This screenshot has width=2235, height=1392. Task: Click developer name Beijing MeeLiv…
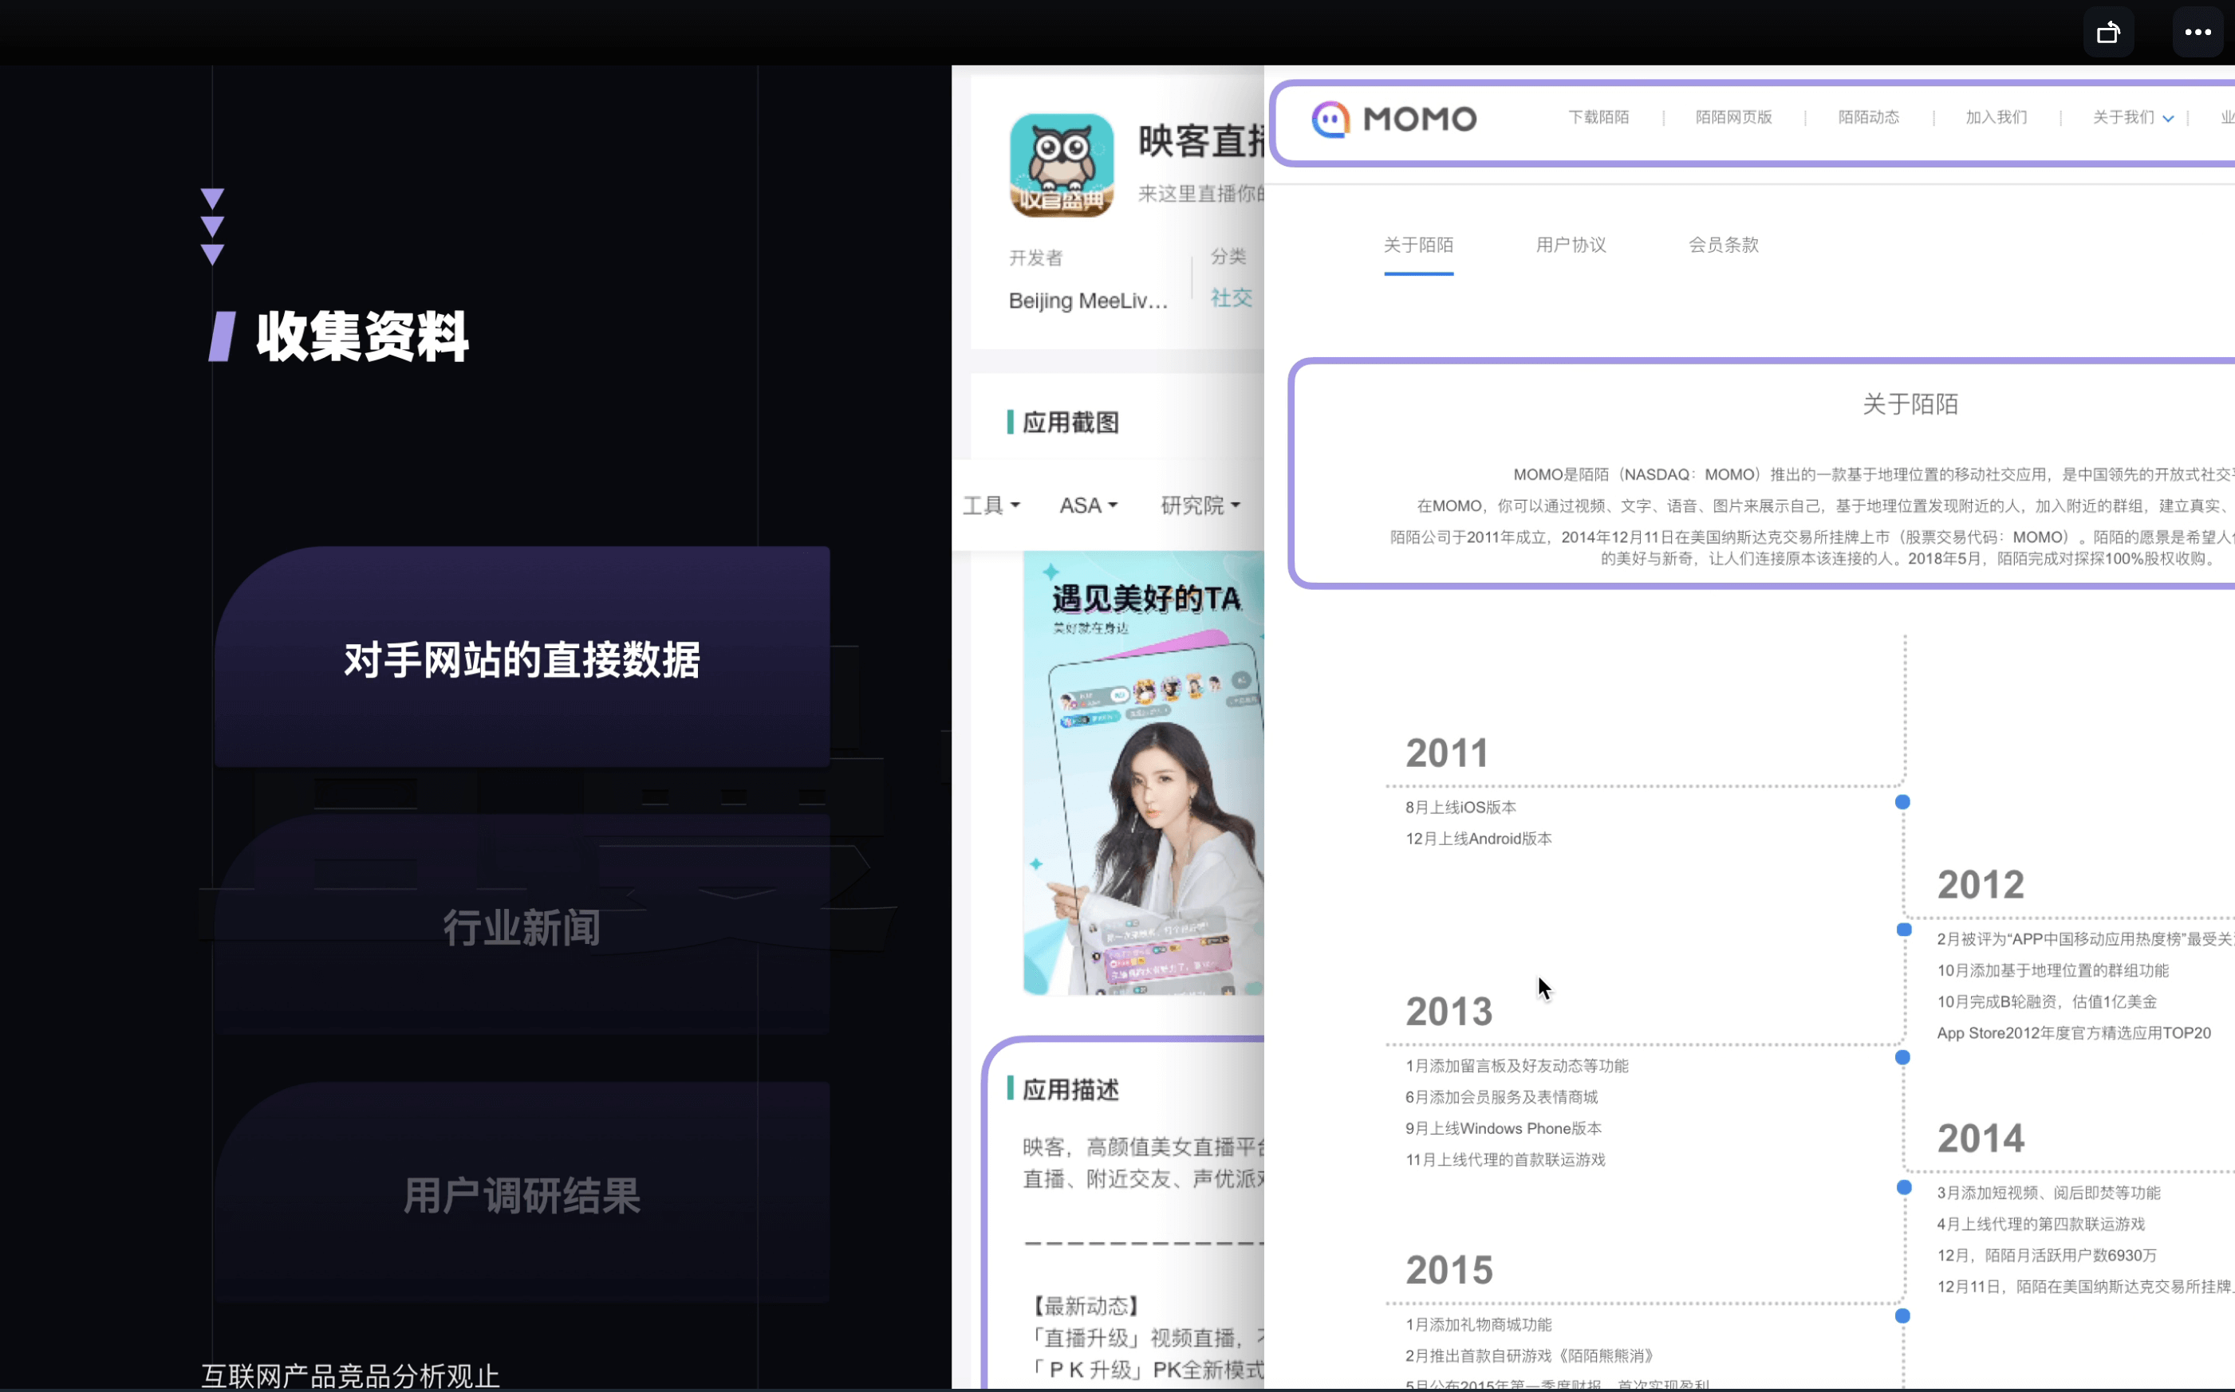(1087, 301)
